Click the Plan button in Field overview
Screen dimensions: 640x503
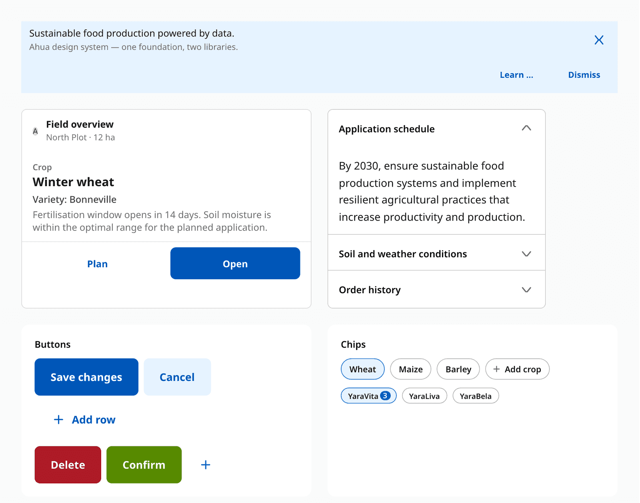click(x=98, y=264)
